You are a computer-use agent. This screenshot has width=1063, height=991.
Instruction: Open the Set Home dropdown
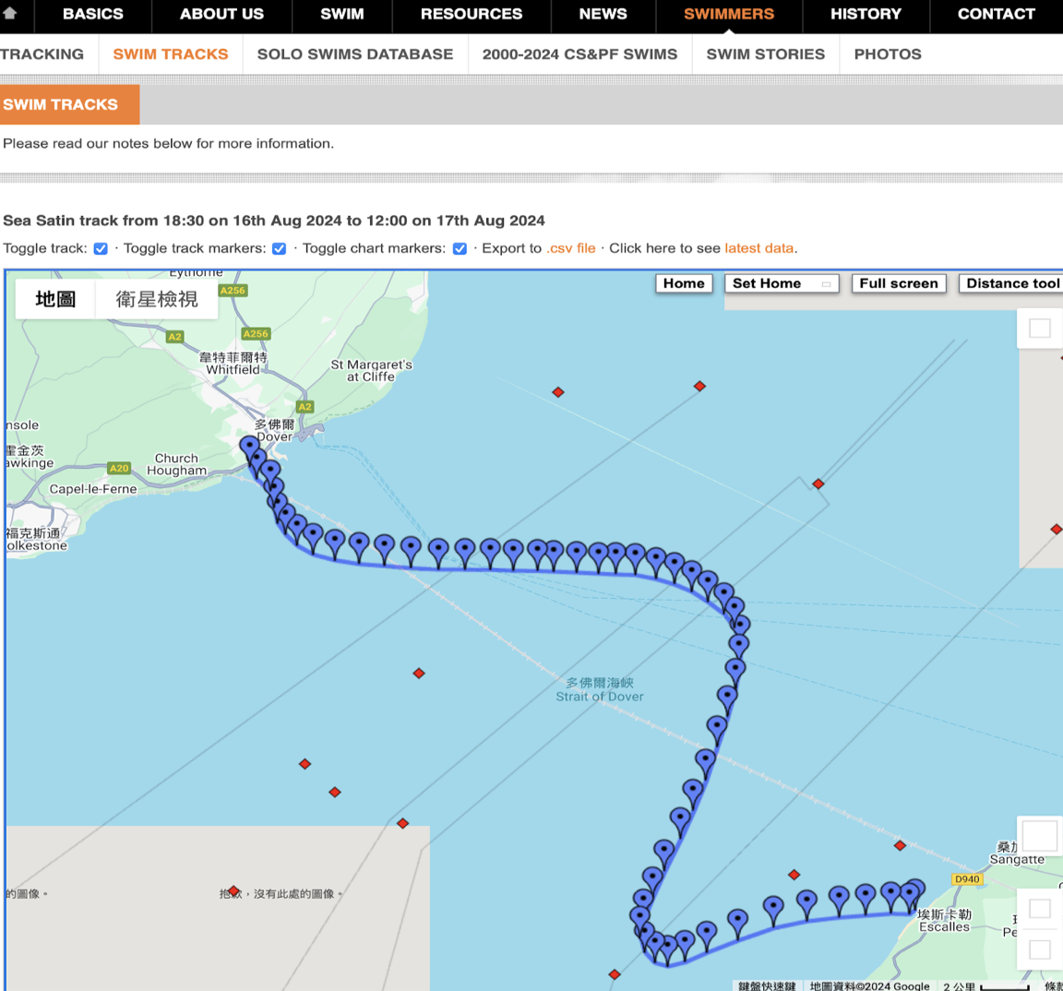(782, 283)
